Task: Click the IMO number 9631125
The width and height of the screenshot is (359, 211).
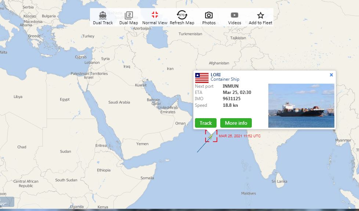Action: click(232, 99)
